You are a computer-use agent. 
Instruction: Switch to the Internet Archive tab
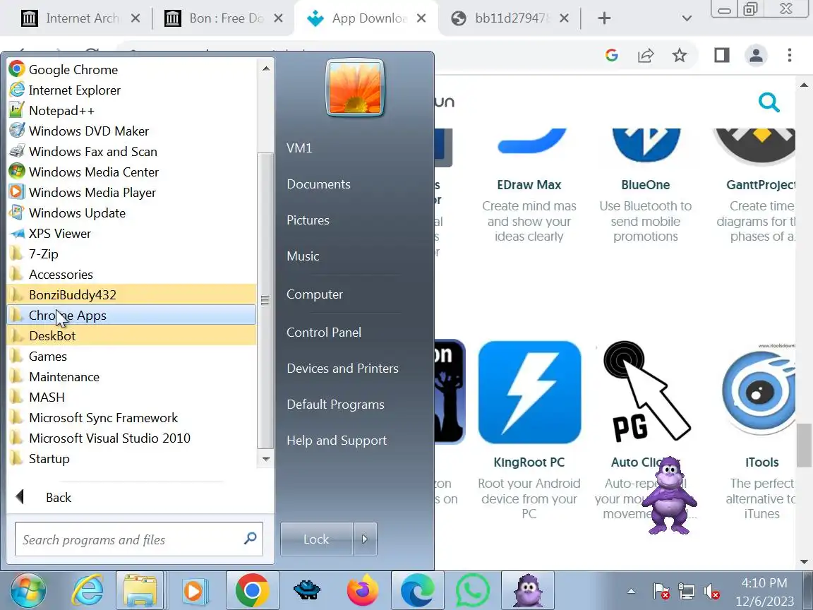click(80, 18)
